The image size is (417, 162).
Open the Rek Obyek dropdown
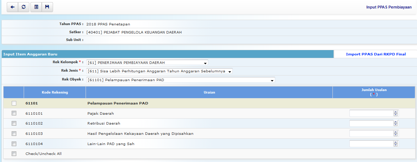tap(180, 80)
